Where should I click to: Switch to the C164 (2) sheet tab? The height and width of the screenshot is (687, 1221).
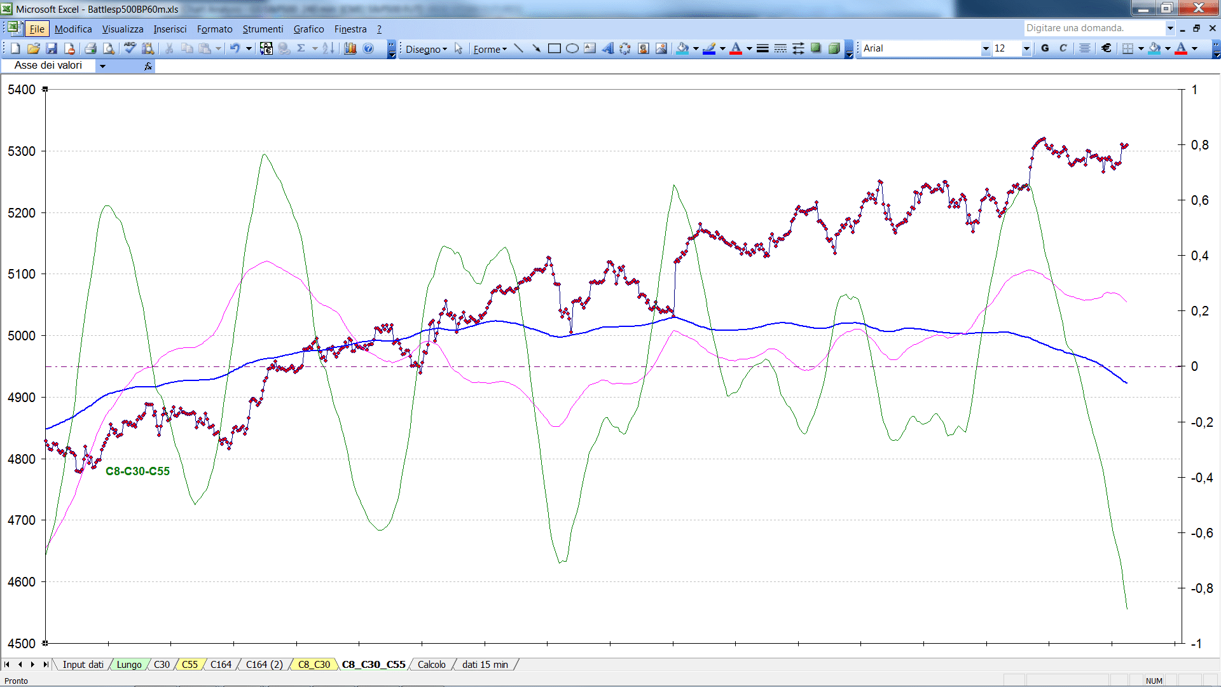pyautogui.click(x=265, y=665)
